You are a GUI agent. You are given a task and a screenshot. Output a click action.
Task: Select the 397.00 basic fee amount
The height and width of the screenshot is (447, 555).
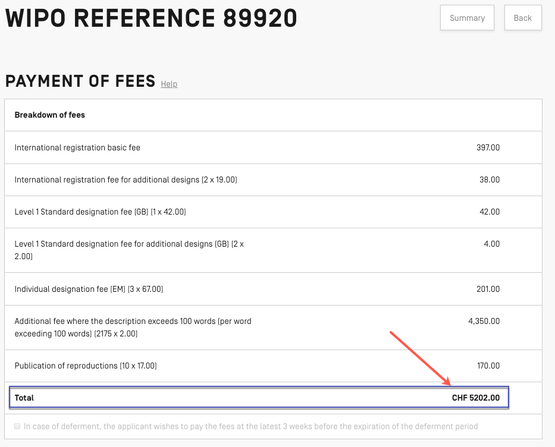pyautogui.click(x=488, y=147)
